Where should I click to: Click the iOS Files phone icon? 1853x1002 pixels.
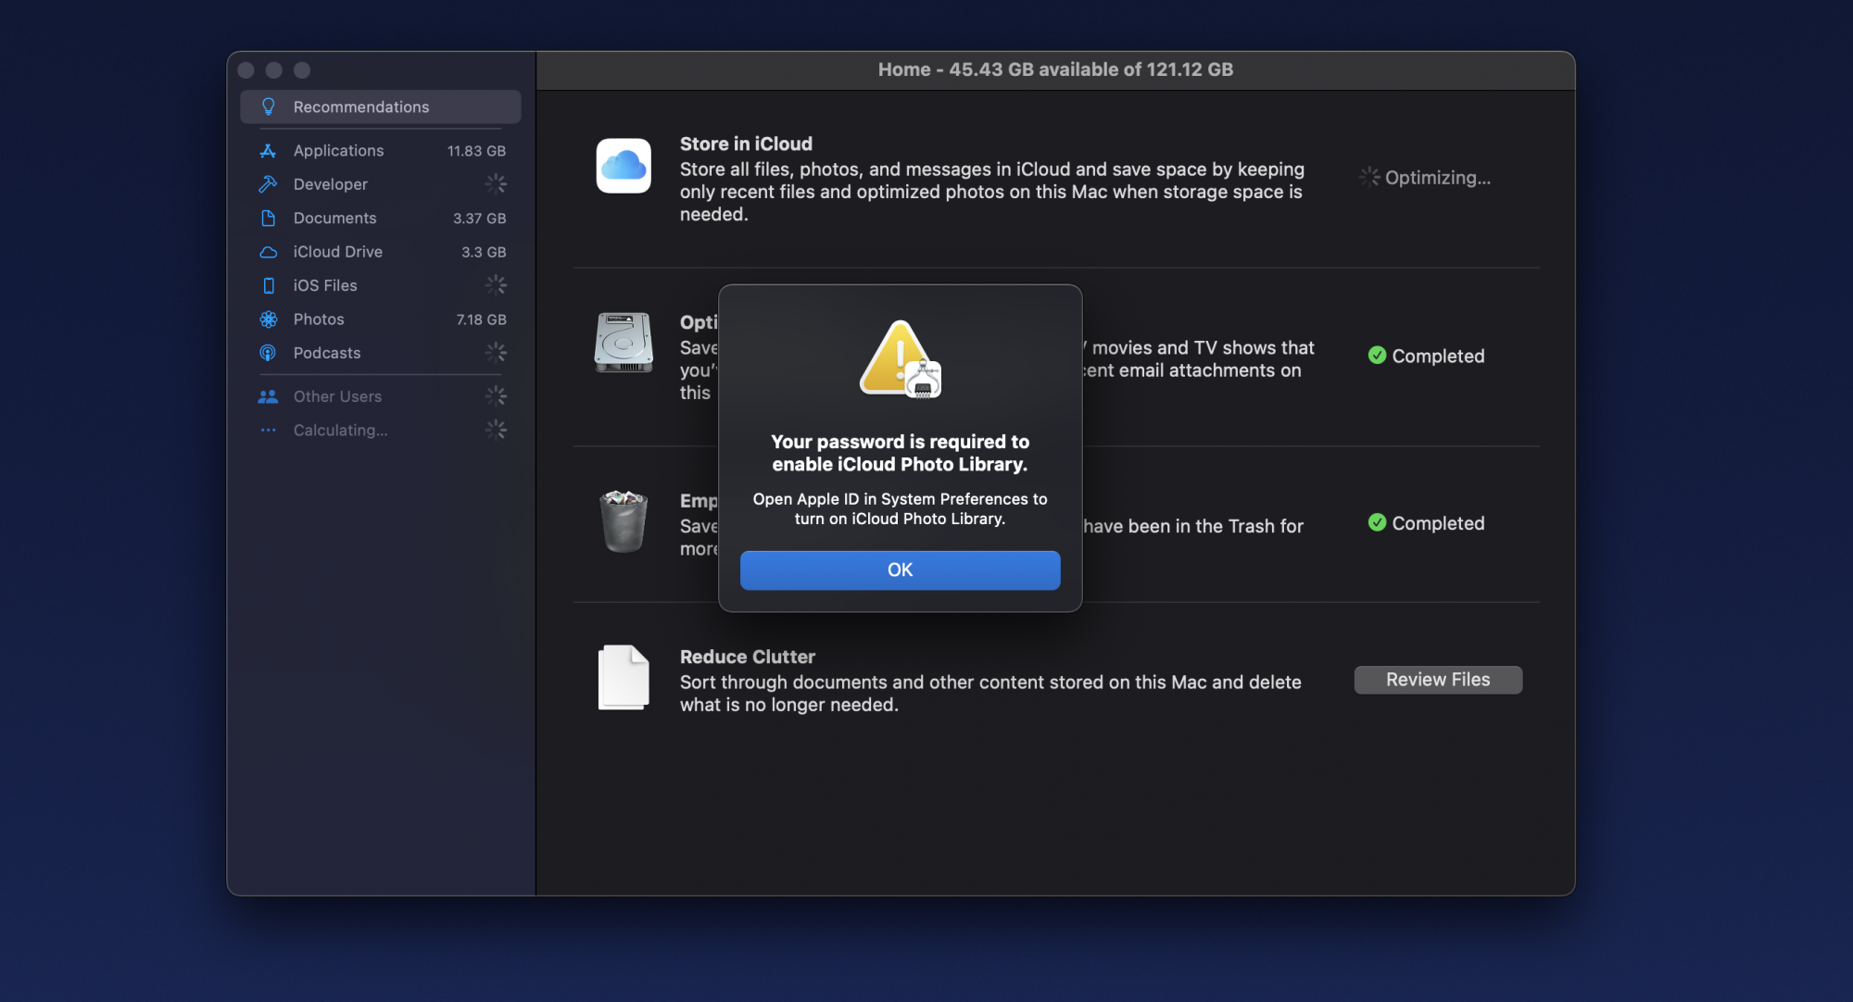click(x=268, y=286)
